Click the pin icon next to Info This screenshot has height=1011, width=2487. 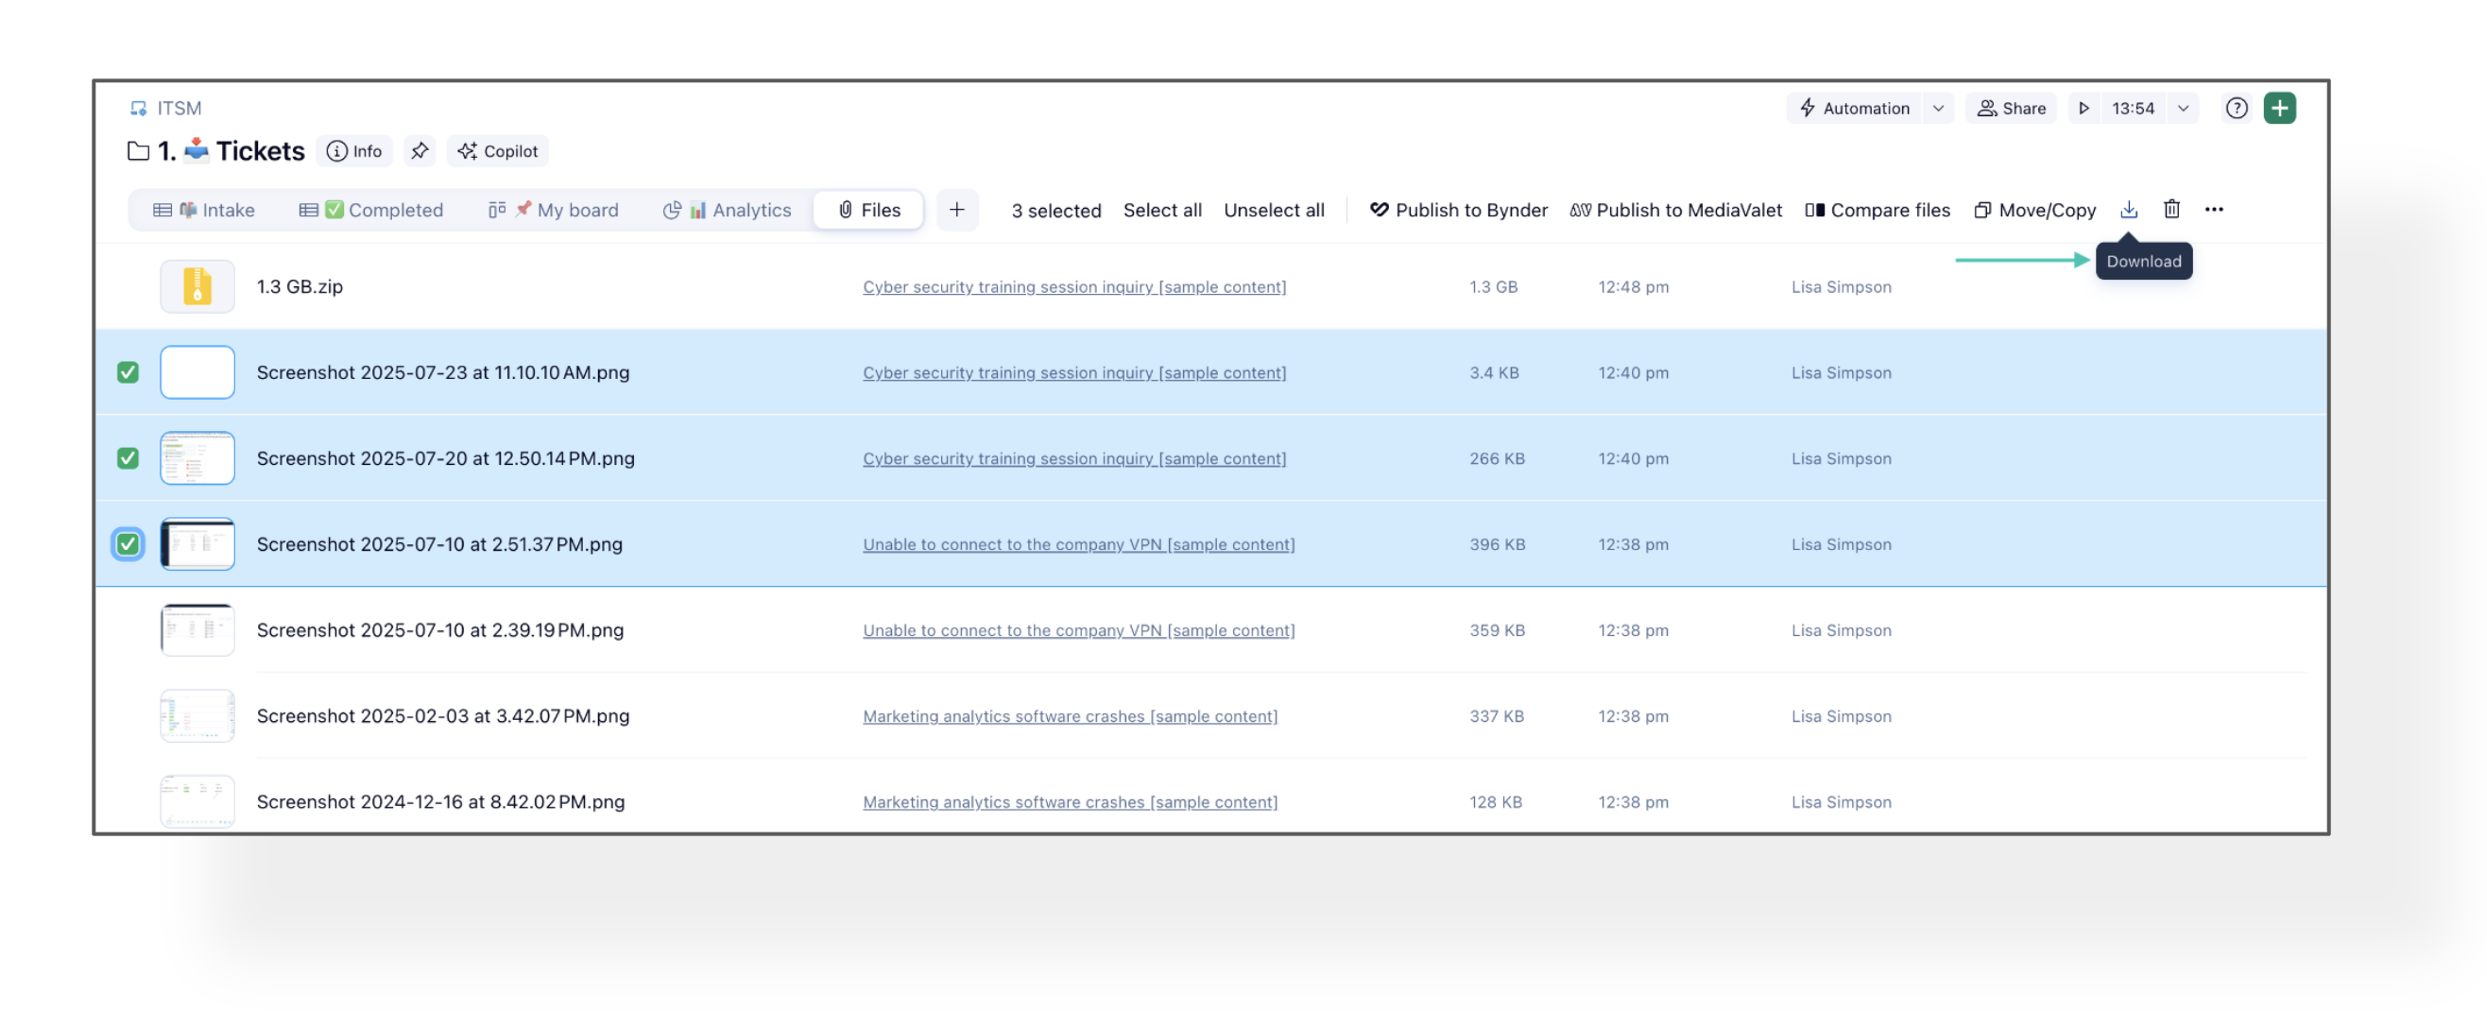419,151
